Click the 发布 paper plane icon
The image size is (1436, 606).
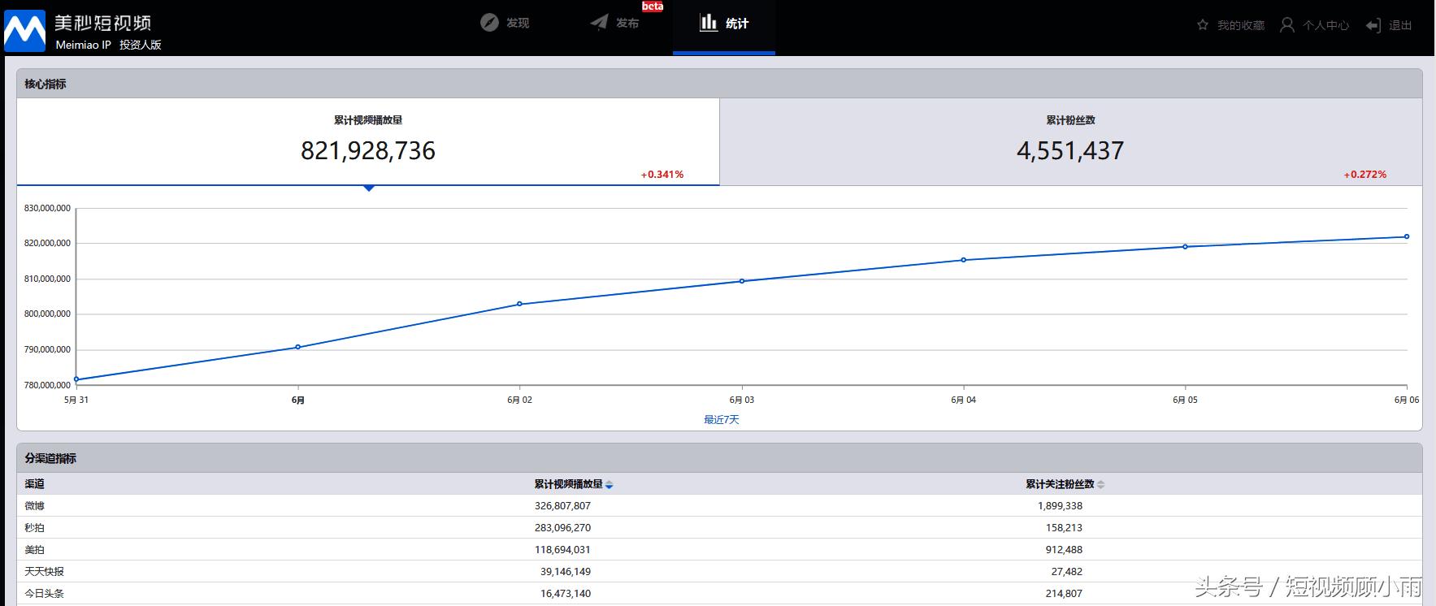(599, 23)
